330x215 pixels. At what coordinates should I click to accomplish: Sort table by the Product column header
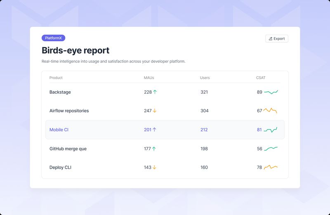click(x=56, y=78)
